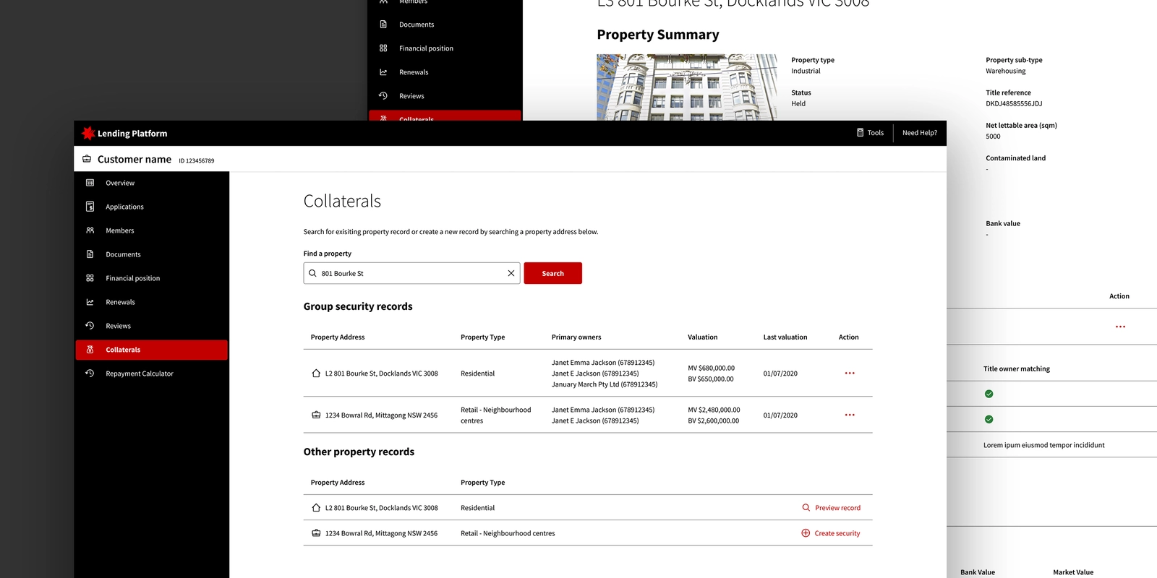The width and height of the screenshot is (1157, 578).
Task: Click Renewals label in background window sidebar
Action: (414, 72)
